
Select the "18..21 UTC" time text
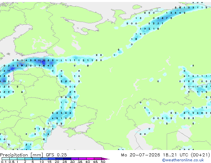click(x=175, y=155)
